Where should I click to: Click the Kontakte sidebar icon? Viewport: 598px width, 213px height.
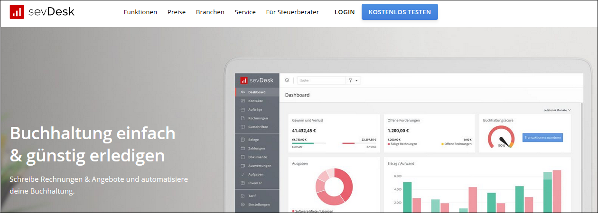coord(243,101)
